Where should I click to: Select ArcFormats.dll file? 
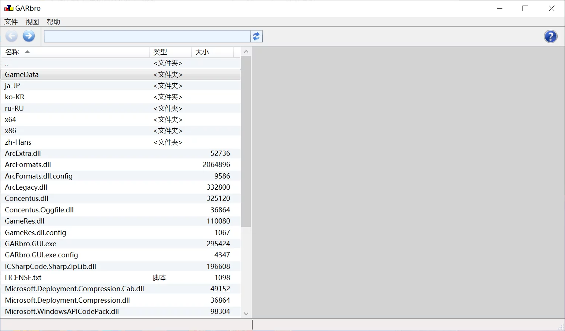coord(28,164)
